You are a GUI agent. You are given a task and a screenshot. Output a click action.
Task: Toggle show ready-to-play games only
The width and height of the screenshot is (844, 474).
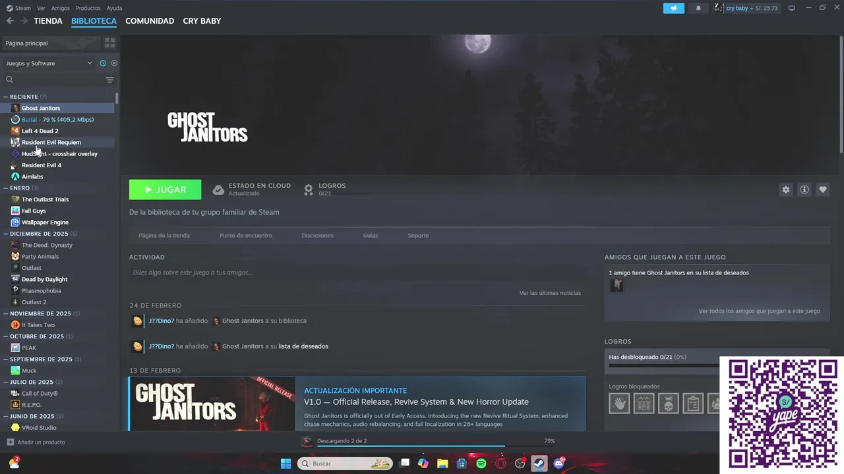coord(114,63)
